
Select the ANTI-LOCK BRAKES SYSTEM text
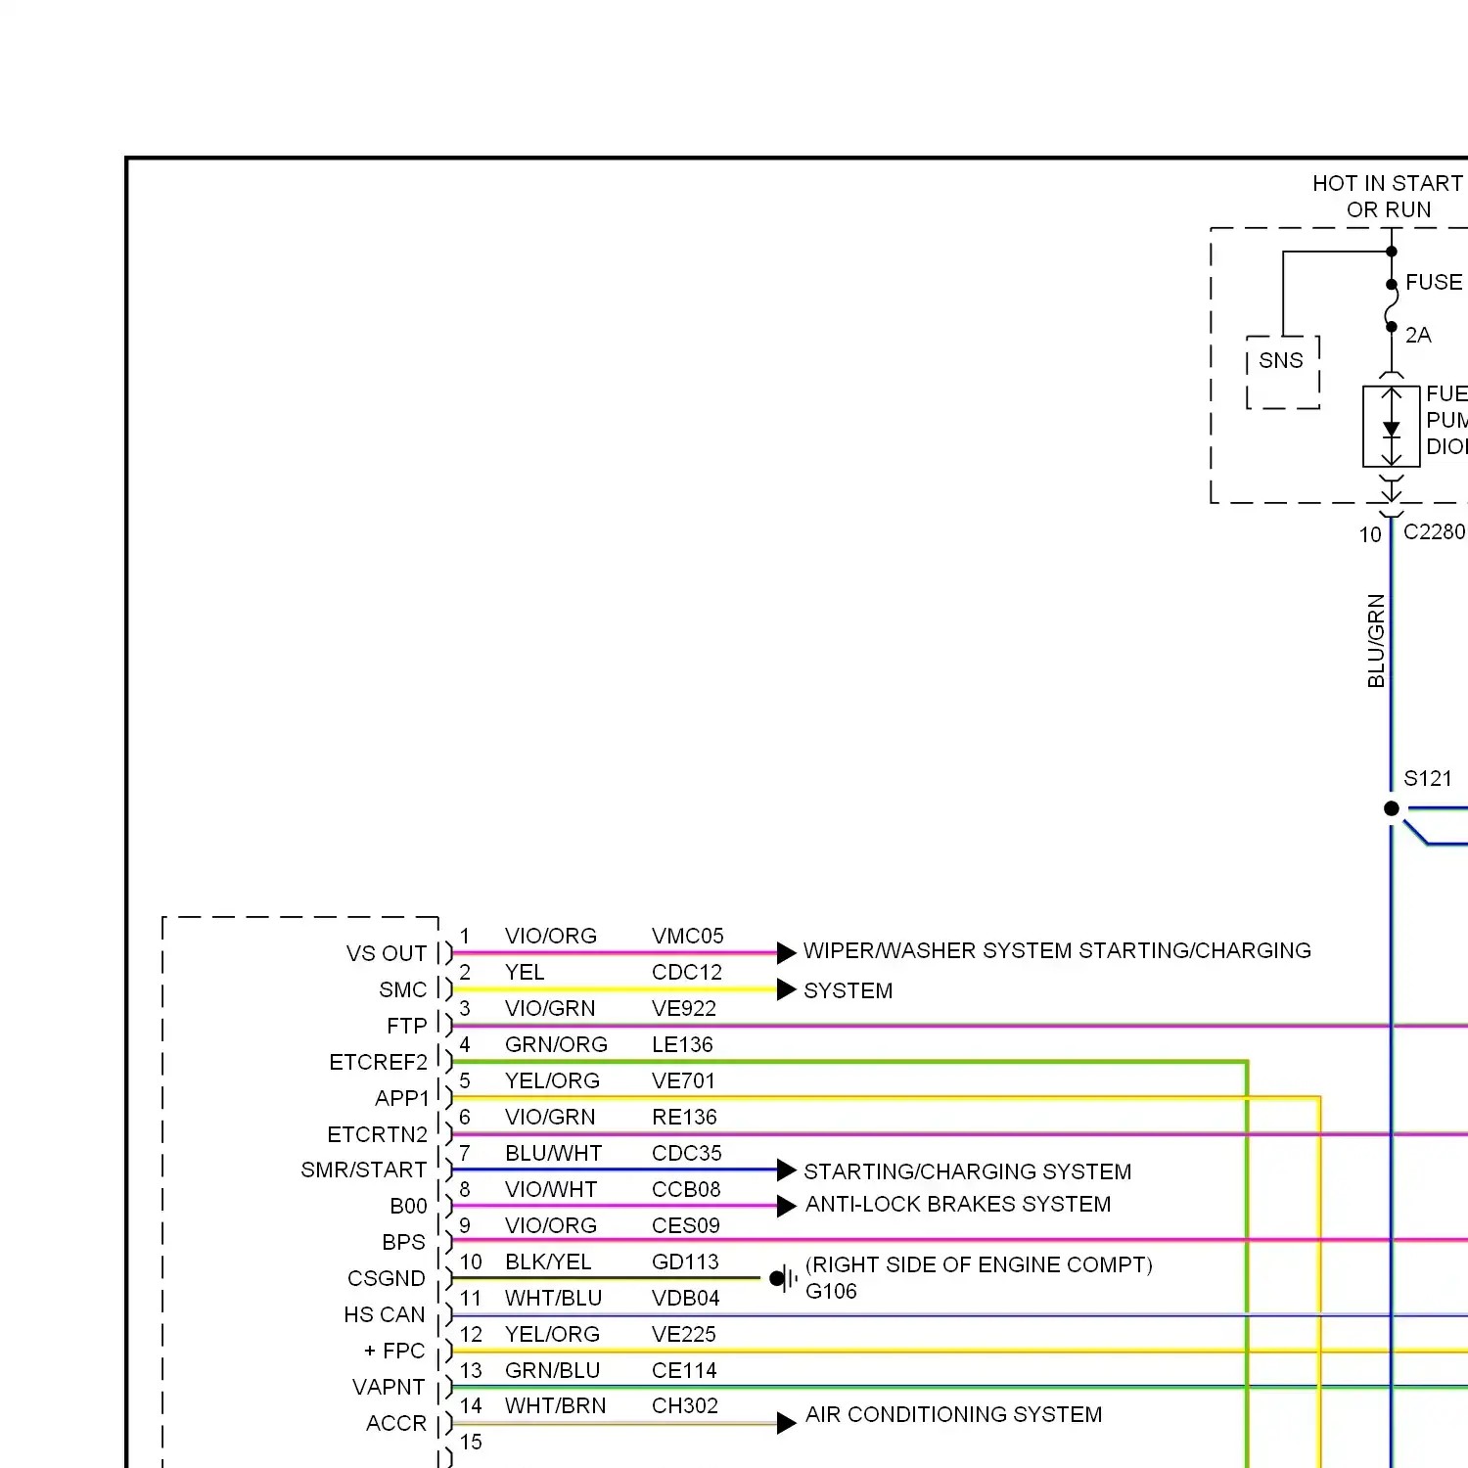[958, 1204]
